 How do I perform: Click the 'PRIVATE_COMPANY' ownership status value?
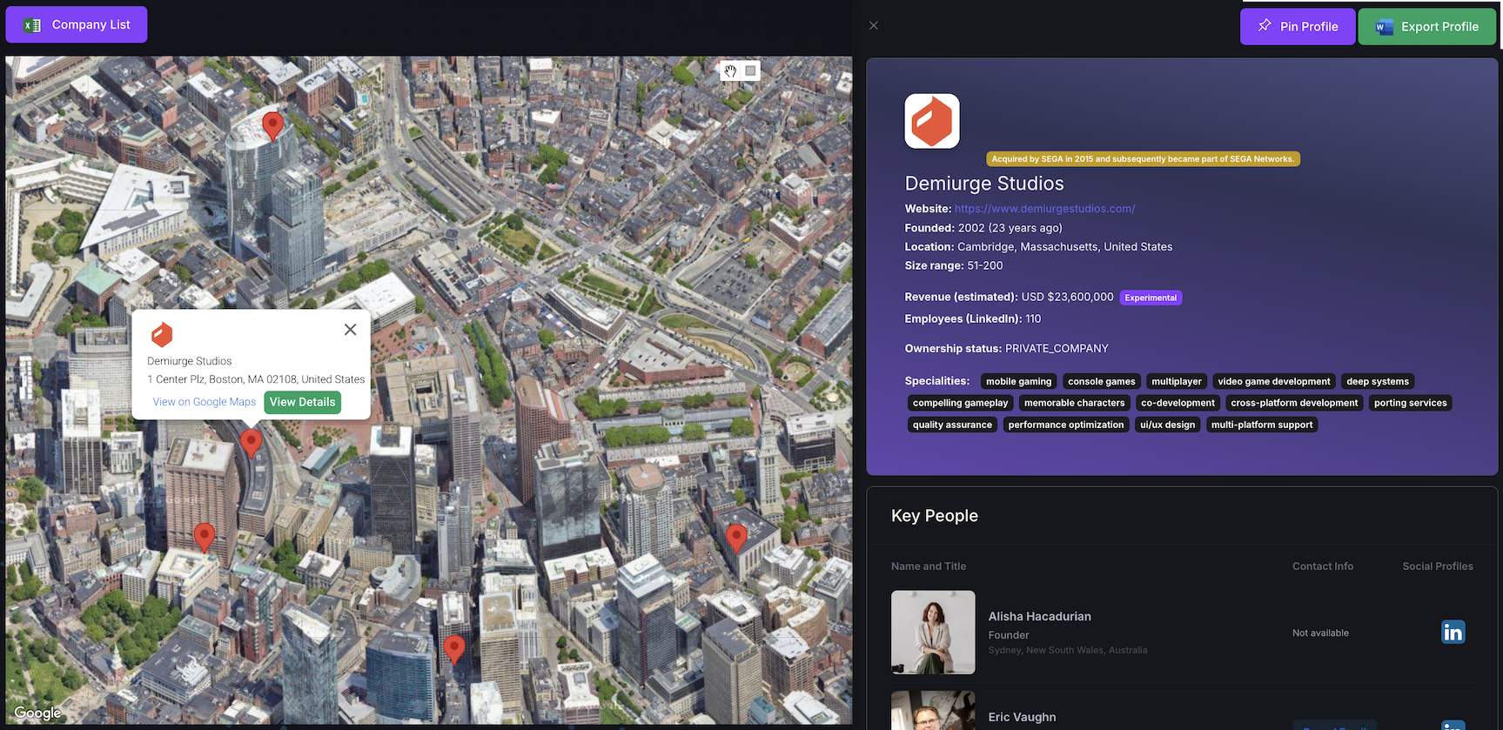point(1057,349)
